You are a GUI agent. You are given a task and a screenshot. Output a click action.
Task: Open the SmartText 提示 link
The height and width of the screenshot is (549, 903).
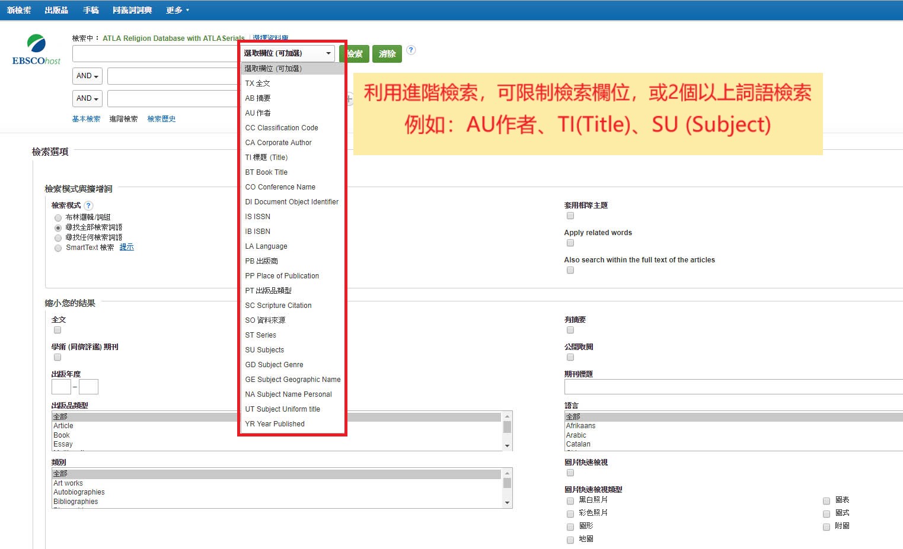coord(127,247)
